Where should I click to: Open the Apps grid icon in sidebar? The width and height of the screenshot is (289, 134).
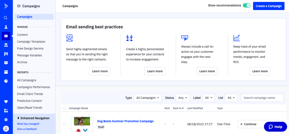click(x=6, y=111)
